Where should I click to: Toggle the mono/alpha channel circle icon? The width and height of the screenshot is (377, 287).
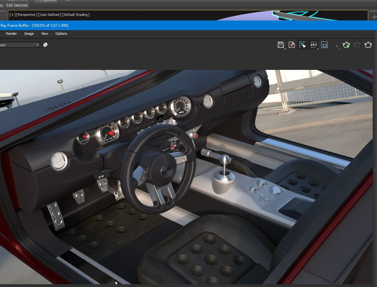tap(46, 45)
